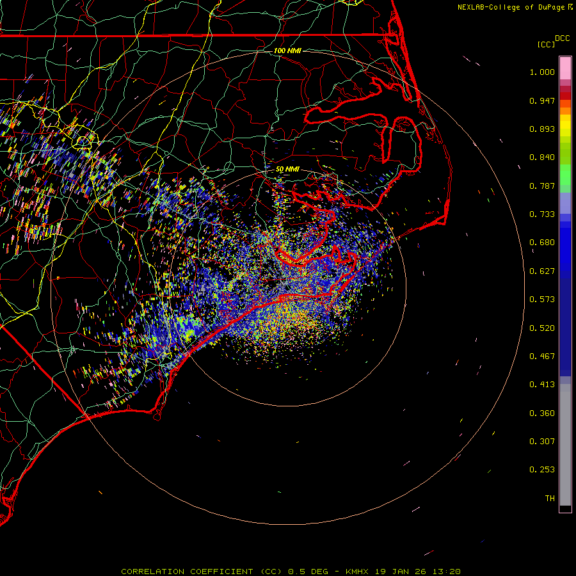Pick the pink swatch atop color bar
The image size is (576, 576).
click(565, 68)
